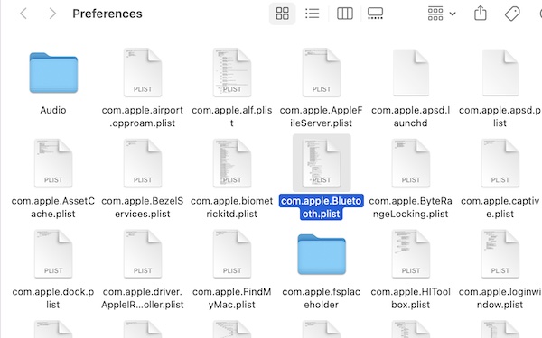Click the com.apple.AppleFileServer.plist name label
Image resolution: width=542 pixels, height=338 pixels.
(321, 116)
